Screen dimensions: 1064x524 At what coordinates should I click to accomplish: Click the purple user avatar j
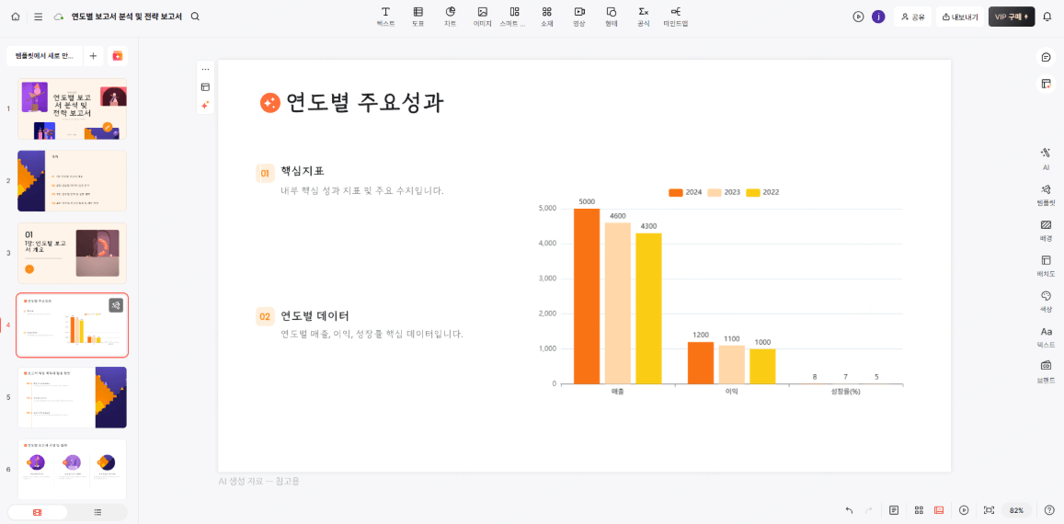point(879,17)
